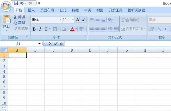Open the 常规 number format combo box
Image resolution: width=171 pixels, height=111 pixels.
[x=159, y=20]
